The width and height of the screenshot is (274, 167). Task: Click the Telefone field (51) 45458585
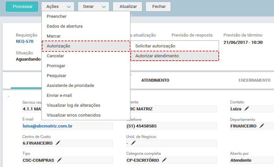point(172,126)
